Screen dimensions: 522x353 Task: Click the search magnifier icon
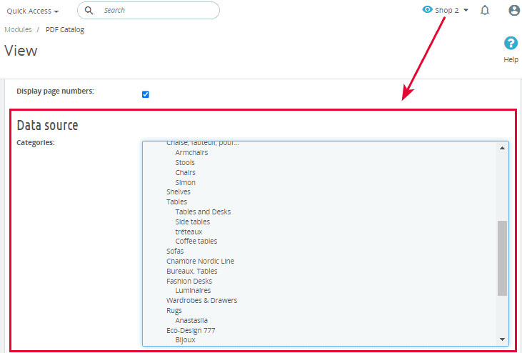[x=89, y=11]
